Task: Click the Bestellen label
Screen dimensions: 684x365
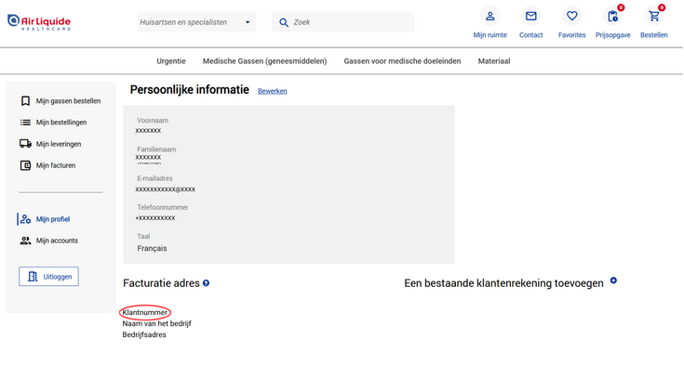Action: pyautogui.click(x=654, y=35)
